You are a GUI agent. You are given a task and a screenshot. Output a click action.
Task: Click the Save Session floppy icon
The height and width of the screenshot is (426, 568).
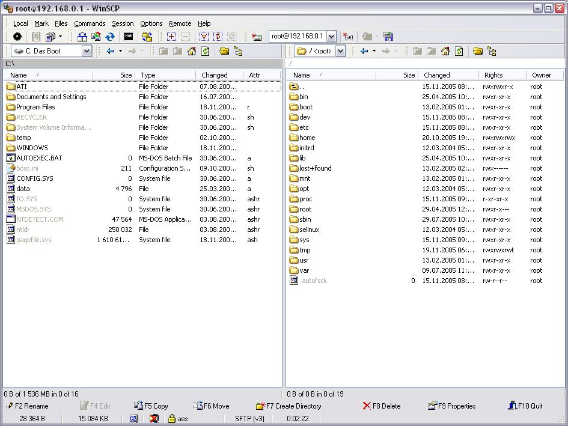click(x=388, y=37)
